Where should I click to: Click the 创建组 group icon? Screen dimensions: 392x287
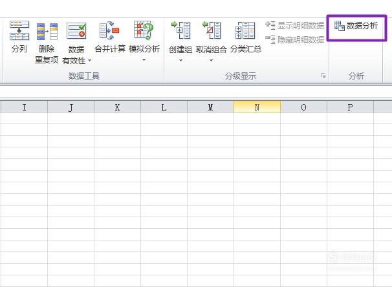tap(180, 30)
